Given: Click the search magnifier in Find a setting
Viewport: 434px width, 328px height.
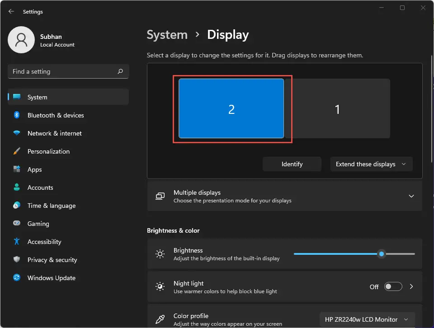Looking at the screenshot, I should click(x=120, y=71).
